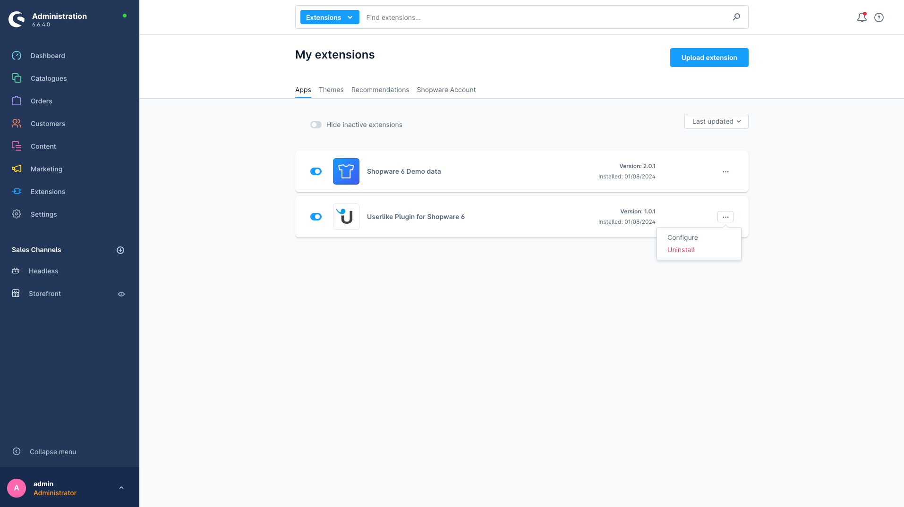Click the Version: 1.0.1 label
Image resolution: width=904 pixels, height=507 pixels.
638,211
